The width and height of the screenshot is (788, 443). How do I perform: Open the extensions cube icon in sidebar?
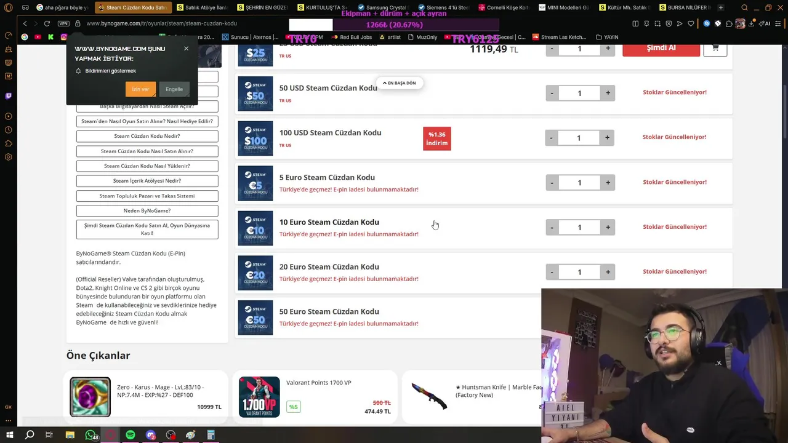coord(8,143)
